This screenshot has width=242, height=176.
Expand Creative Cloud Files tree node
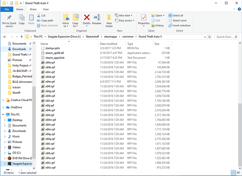click(x=3, y=100)
